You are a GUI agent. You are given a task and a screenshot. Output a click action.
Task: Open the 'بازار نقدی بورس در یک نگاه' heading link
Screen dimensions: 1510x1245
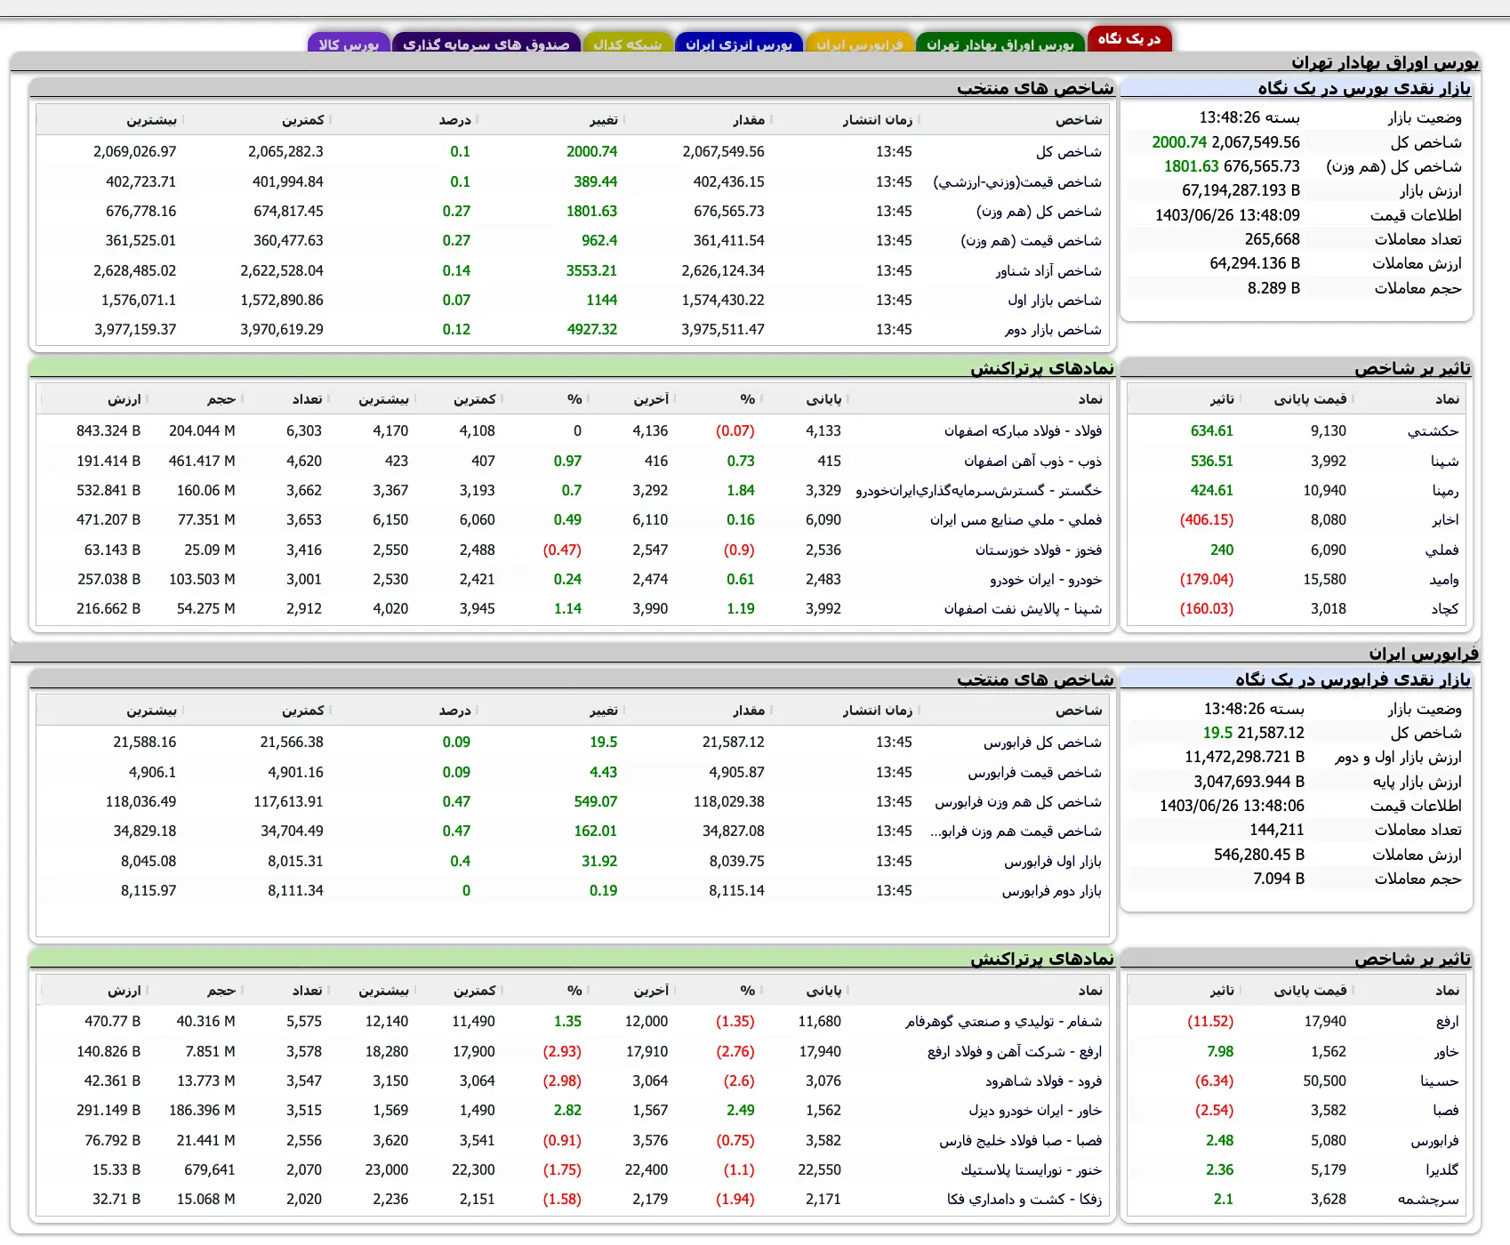1364,88
